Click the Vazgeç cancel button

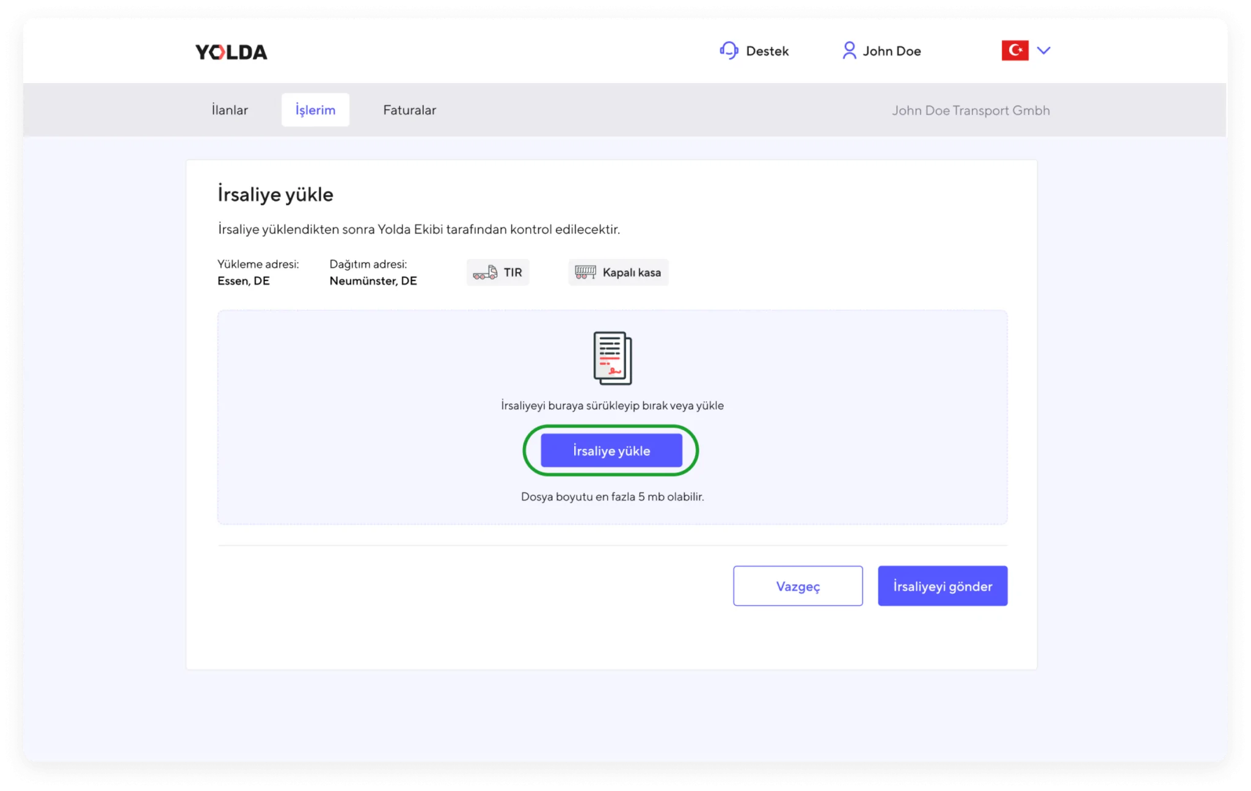coord(798,586)
